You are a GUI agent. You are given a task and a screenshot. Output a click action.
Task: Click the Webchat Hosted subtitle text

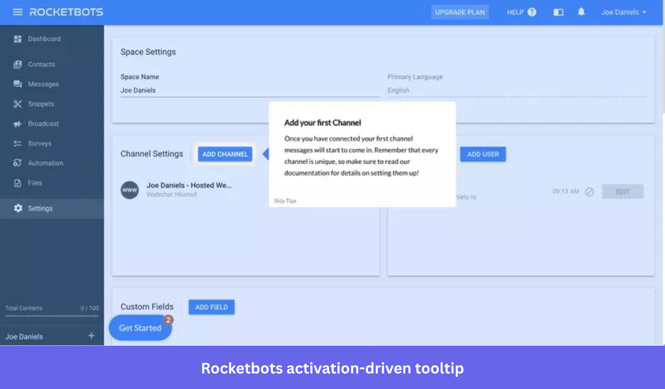click(171, 194)
